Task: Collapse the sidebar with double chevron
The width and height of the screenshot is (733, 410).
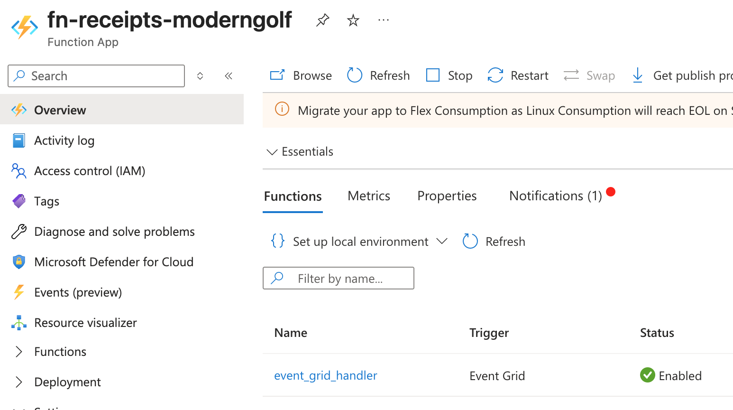Action: (x=229, y=76)
